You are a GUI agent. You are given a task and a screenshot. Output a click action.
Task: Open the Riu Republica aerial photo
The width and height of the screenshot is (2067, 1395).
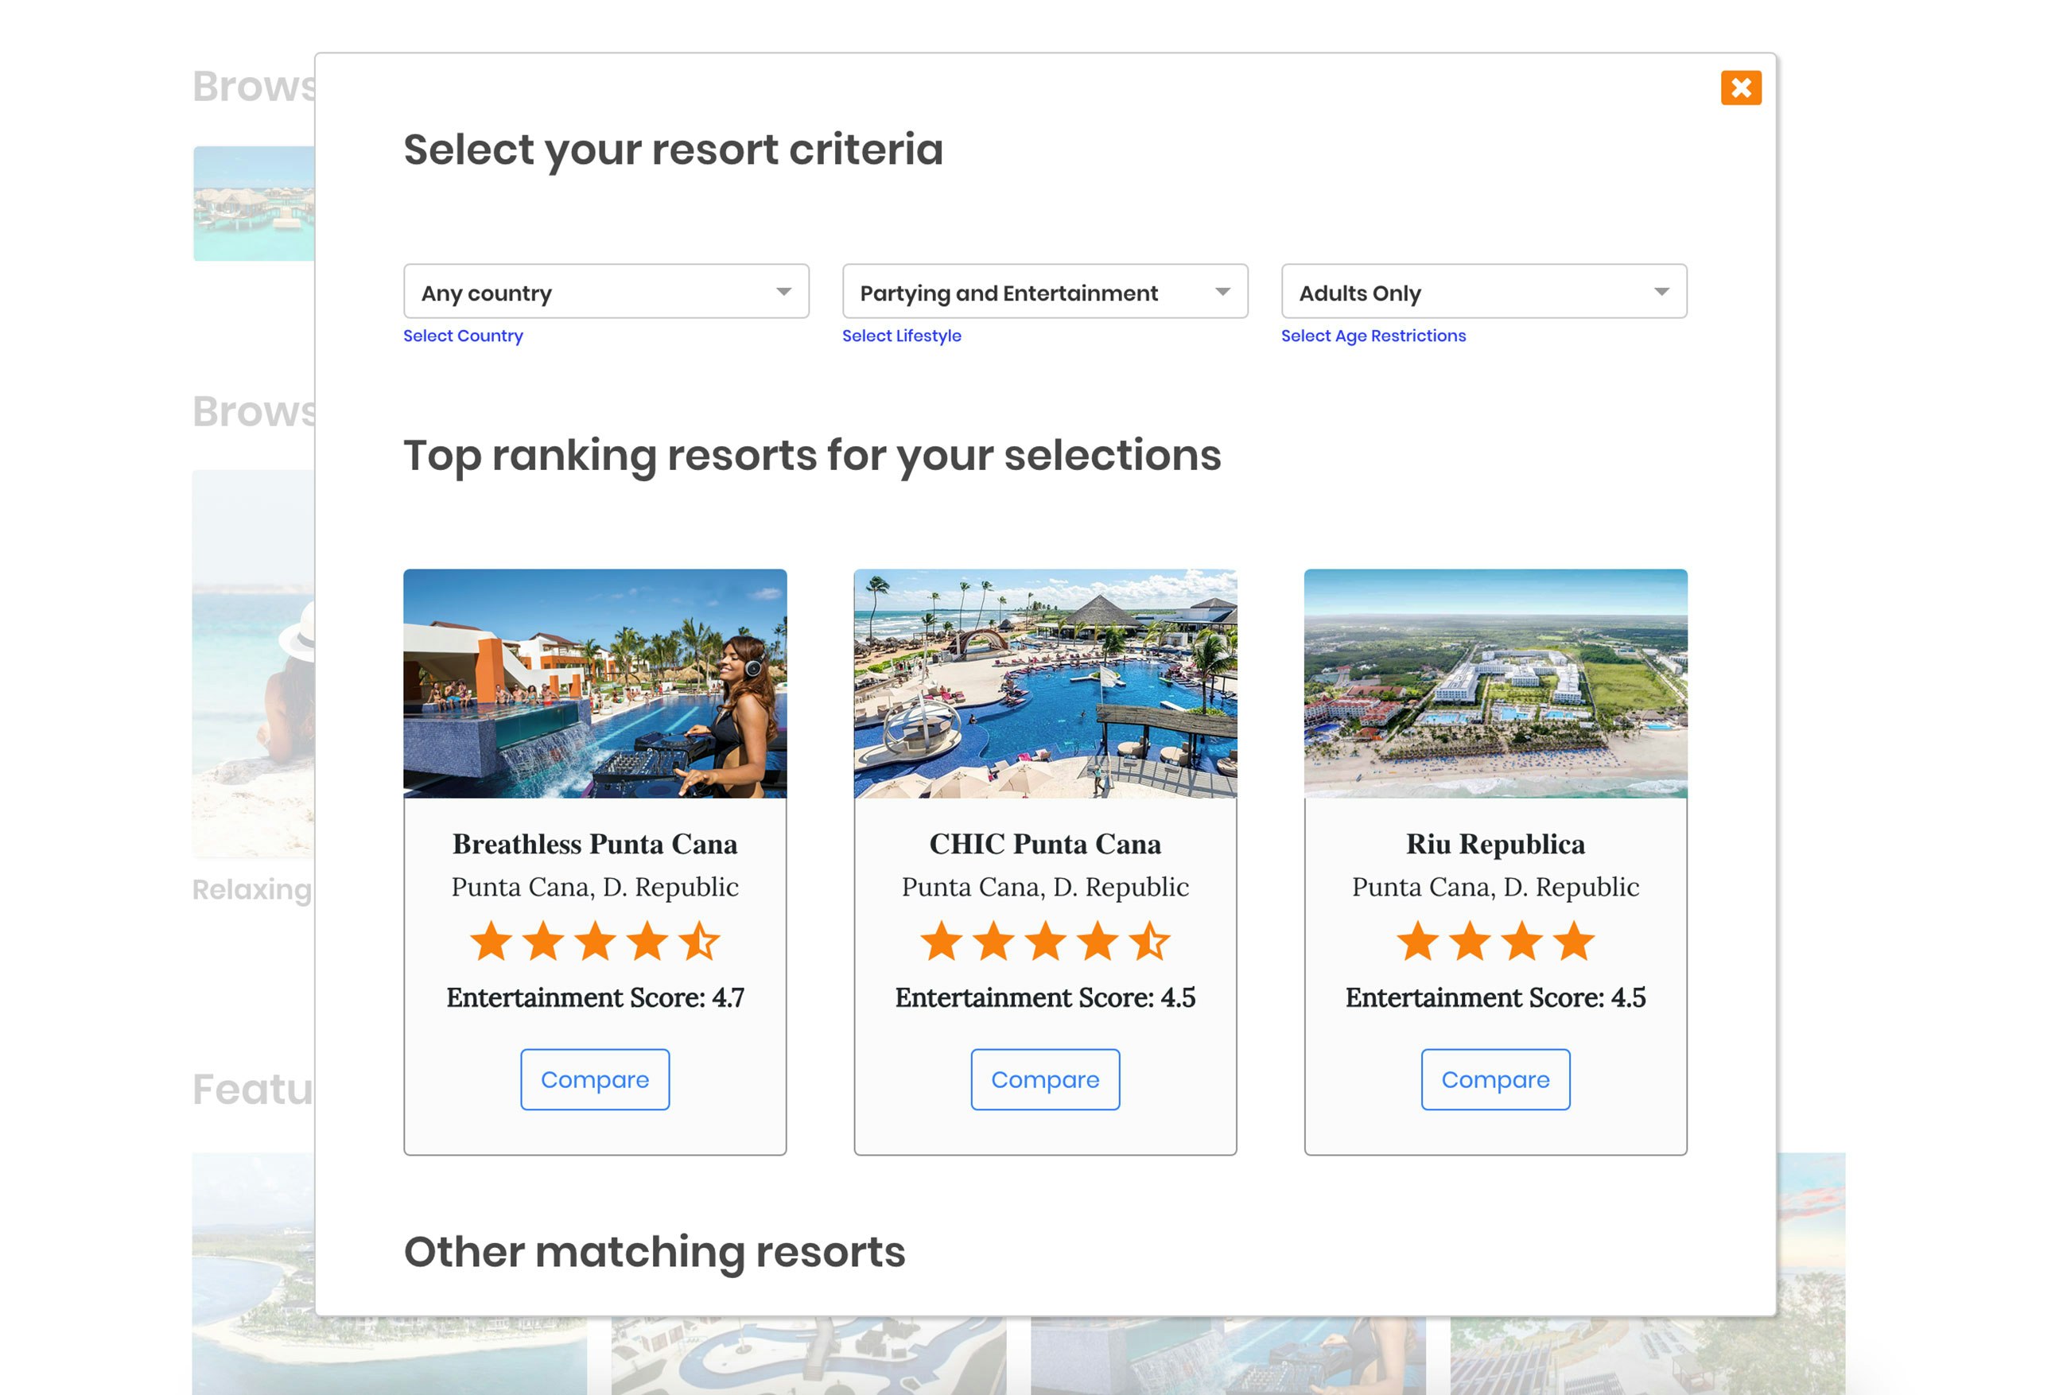pos(1495,683)
